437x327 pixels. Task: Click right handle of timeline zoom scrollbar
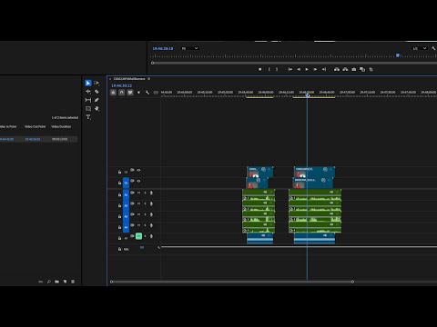pyautogui.click(x=352, y=282)
